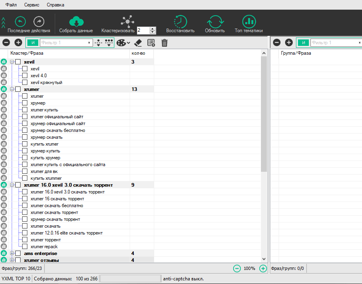The height and width of the screenshot is (284, 362).
Task: Click the gray chart icon beside xrumer repack
Action: coord(4,247)
